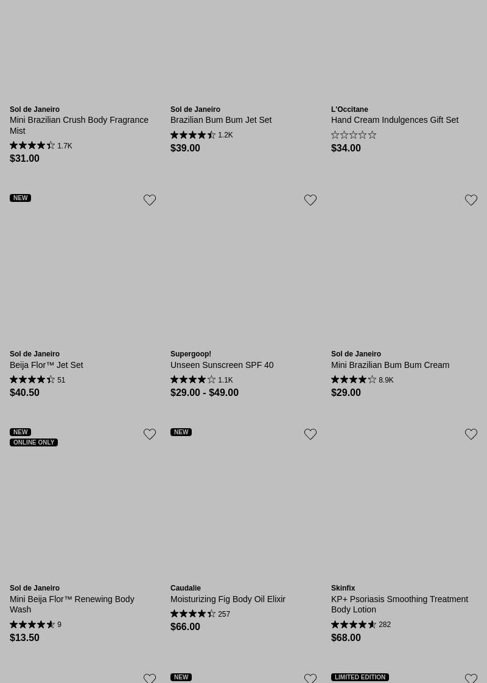Click the Mini Beija Flor Renewing Body Wash title
Screen dimensions: 487x683
(x=72, y=604)
